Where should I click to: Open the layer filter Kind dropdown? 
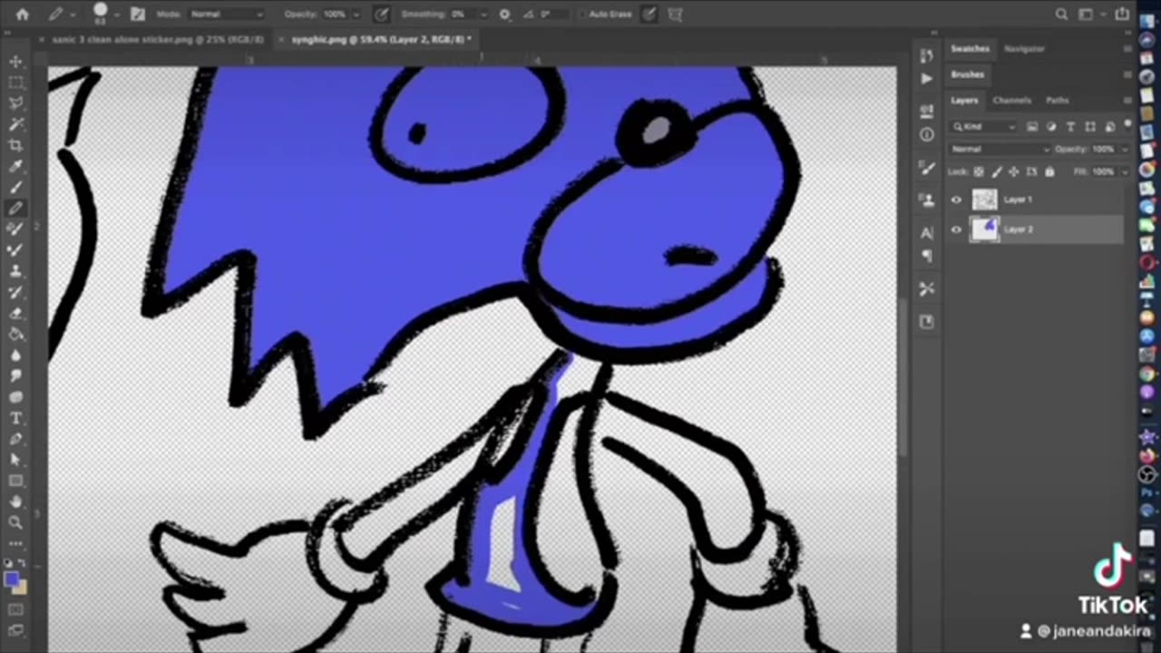point(985,126)
